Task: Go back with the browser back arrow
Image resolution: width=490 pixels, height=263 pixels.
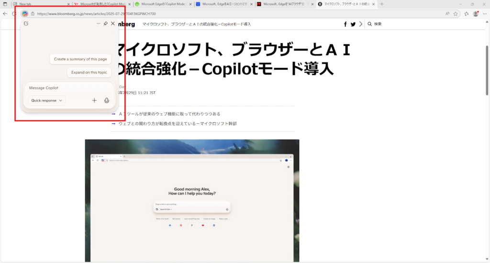Action: click(x=5, y=14)
